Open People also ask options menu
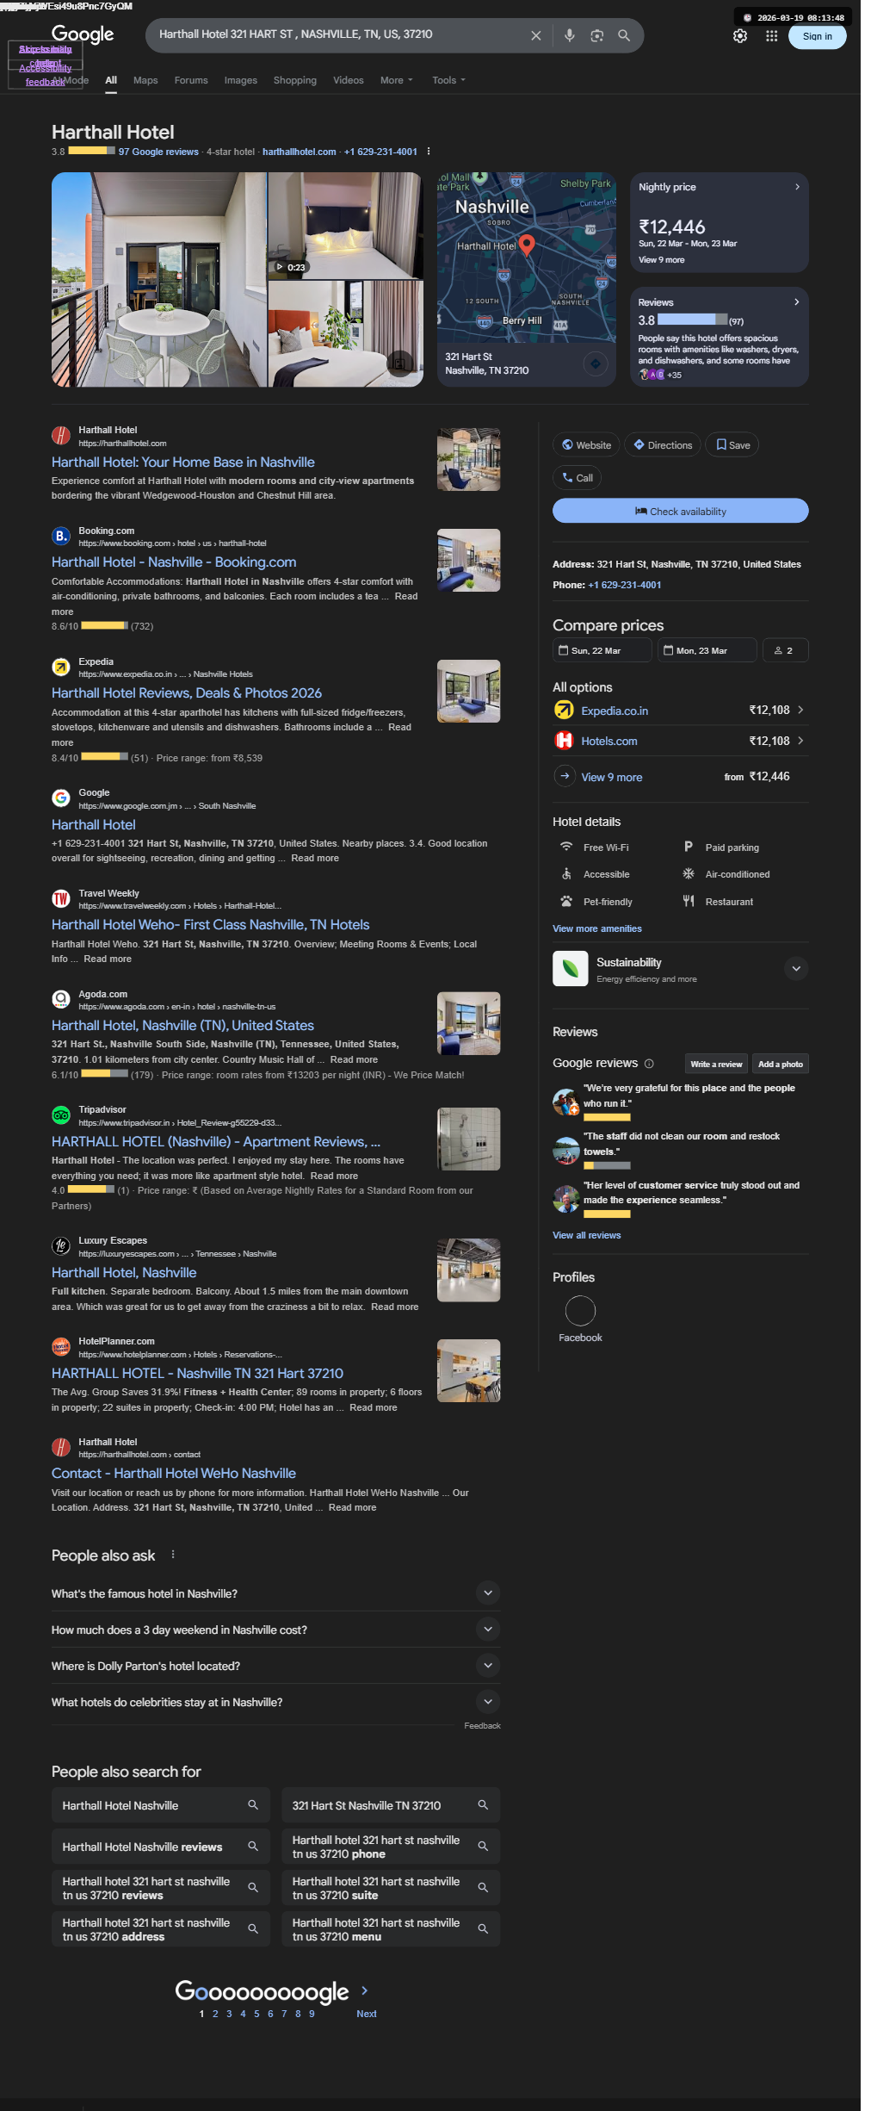 (x=173, y=1555)
